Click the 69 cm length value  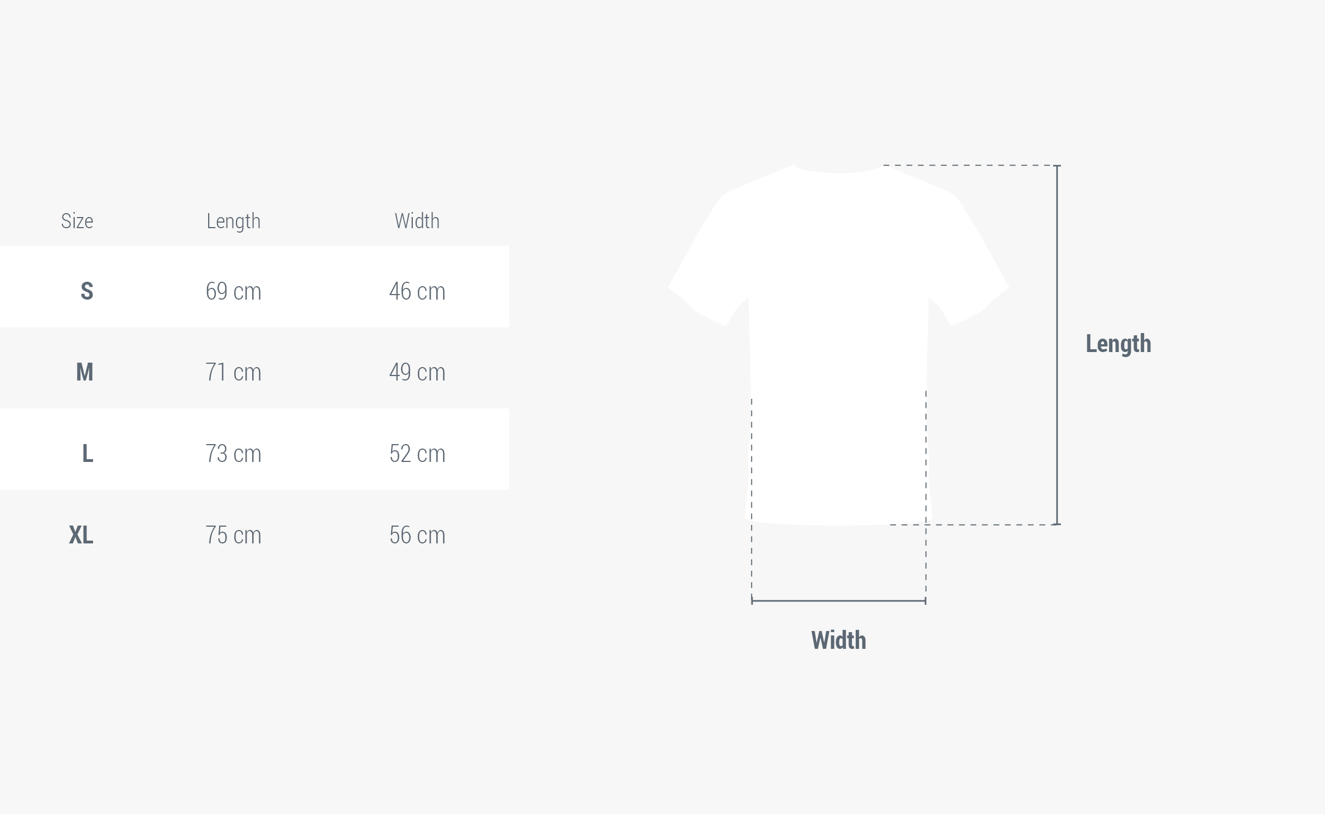pyautogui.click(x=233, y=291)
